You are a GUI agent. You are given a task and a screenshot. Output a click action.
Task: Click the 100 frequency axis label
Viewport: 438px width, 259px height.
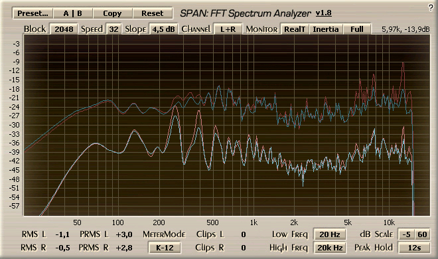tap(117, 222)
